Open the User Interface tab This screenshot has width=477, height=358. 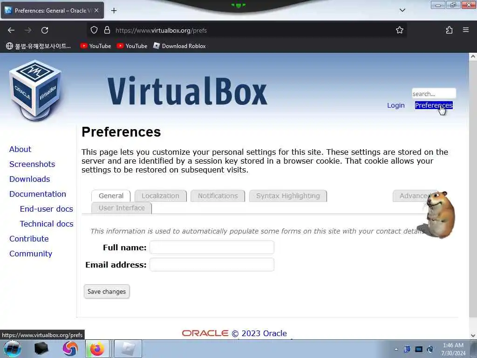pyautogui.click(x=122, y=208)
